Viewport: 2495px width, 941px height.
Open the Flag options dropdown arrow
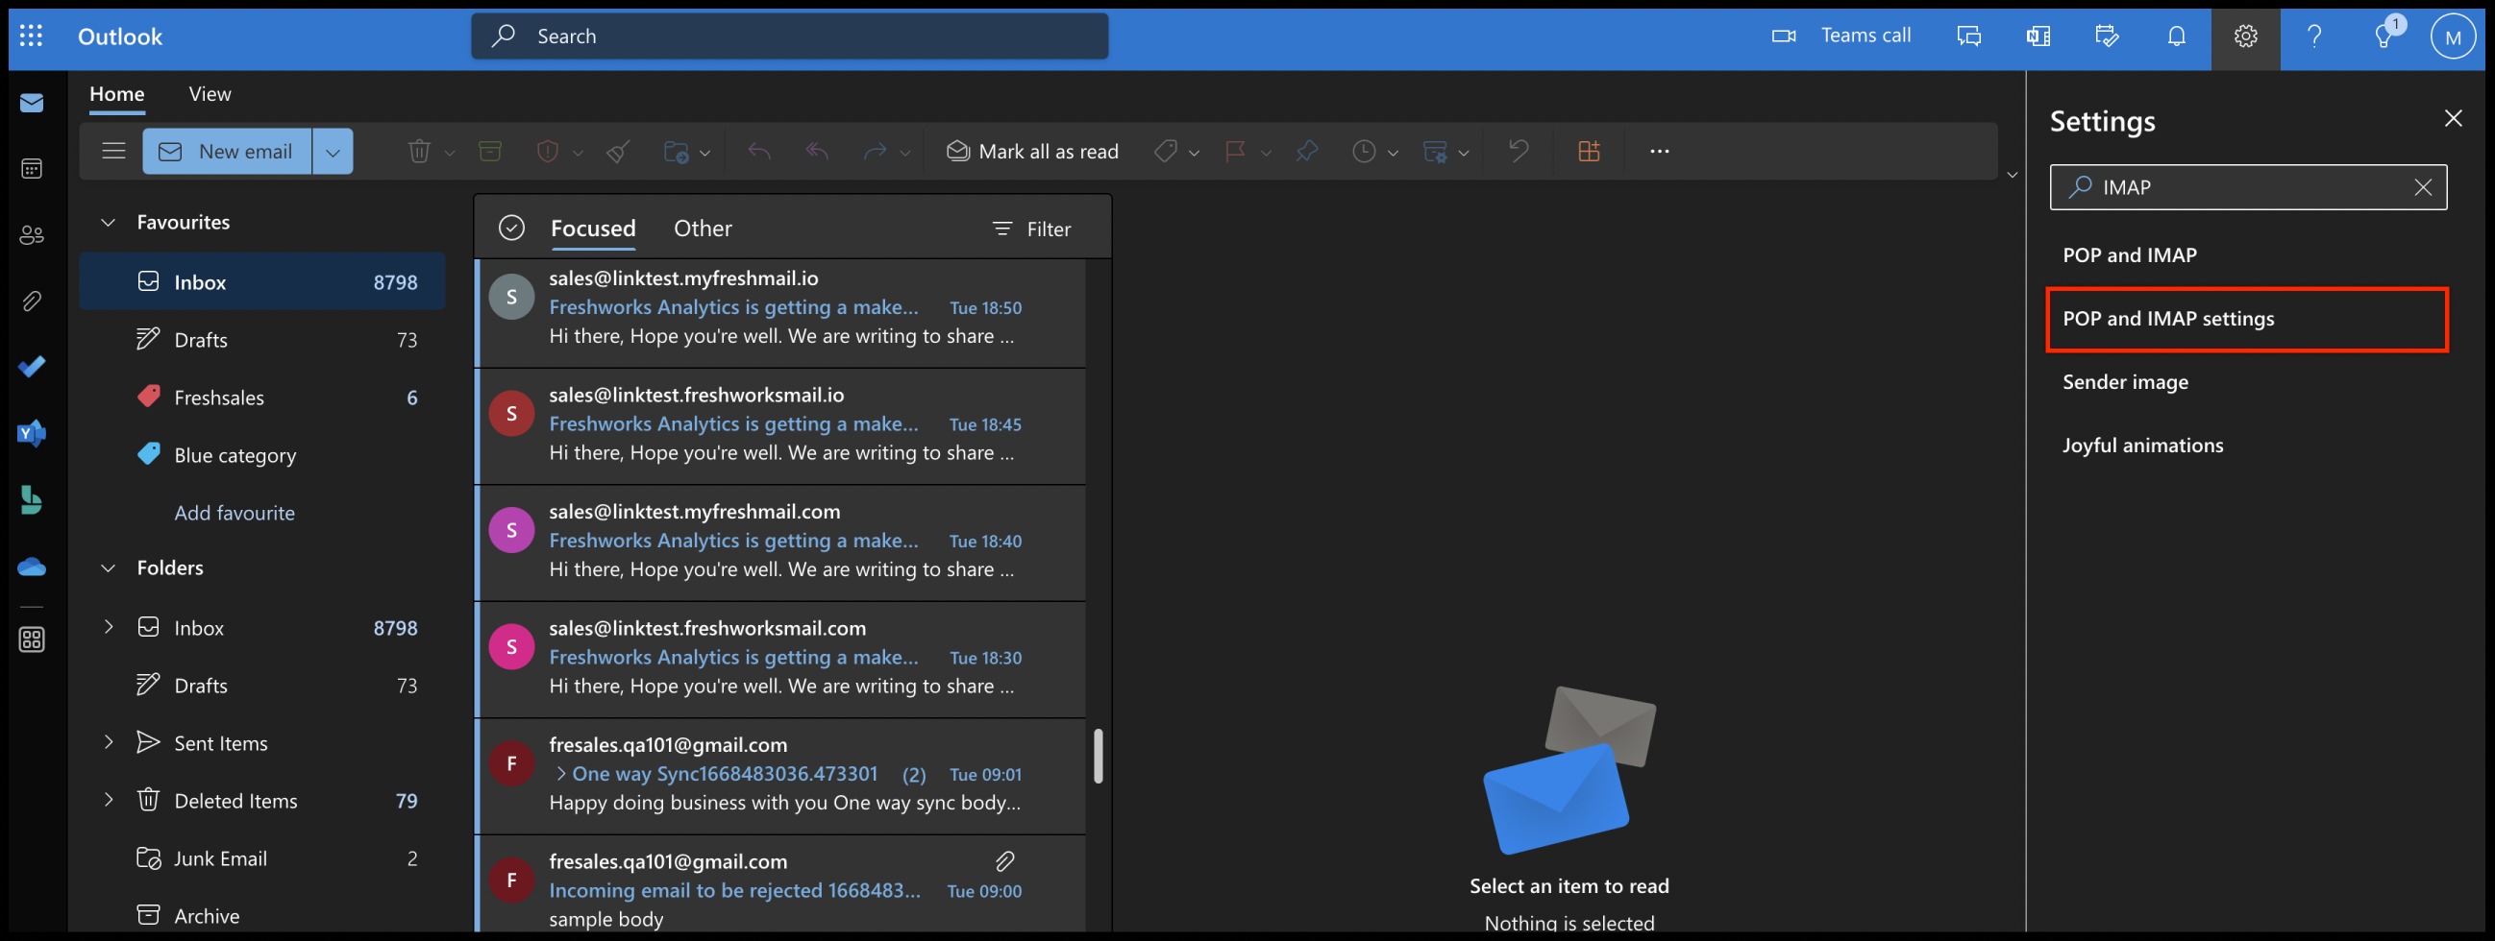[x=1266, y=153]
